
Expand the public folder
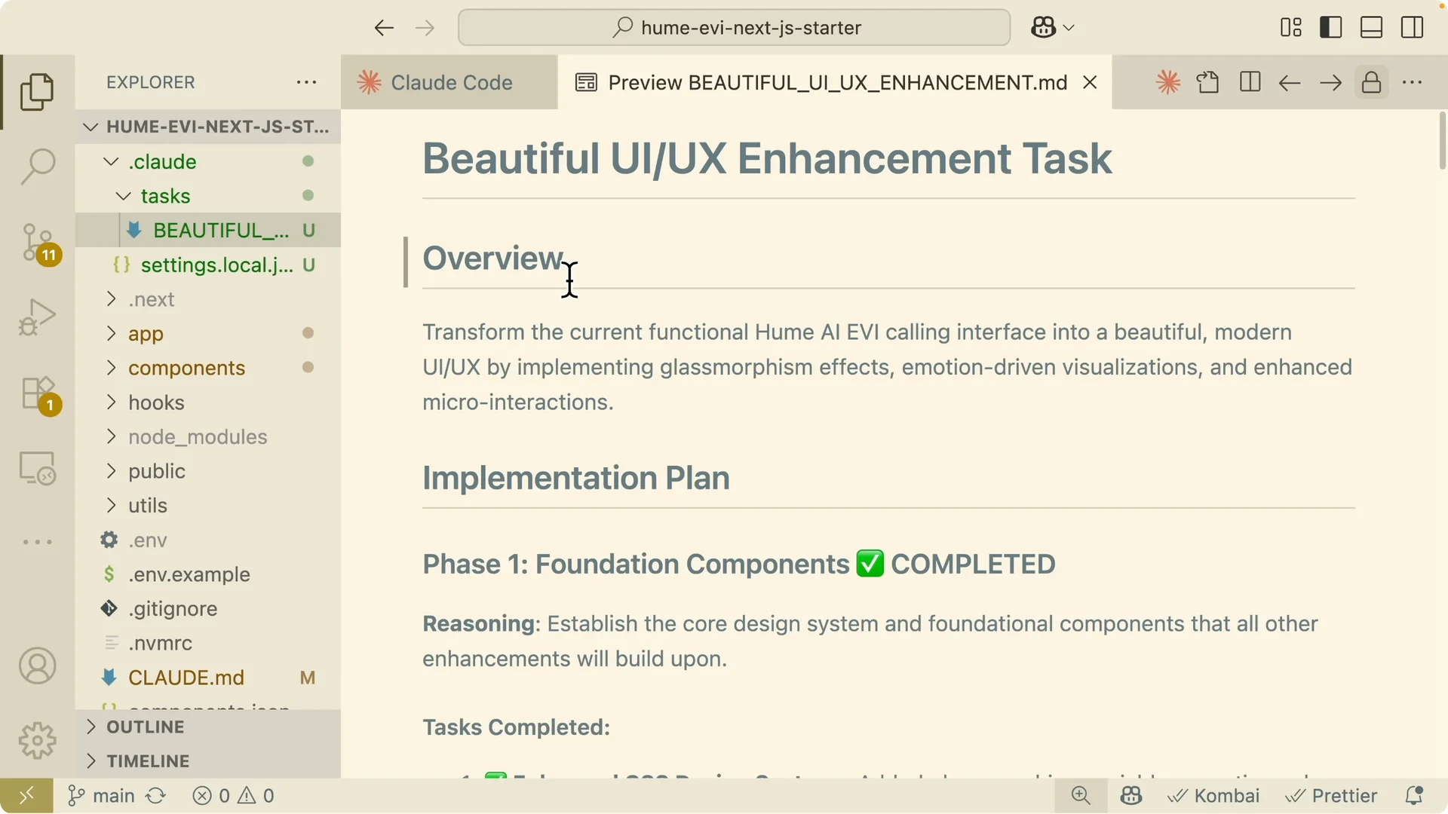pyautogui.click(x=208, y=471)
